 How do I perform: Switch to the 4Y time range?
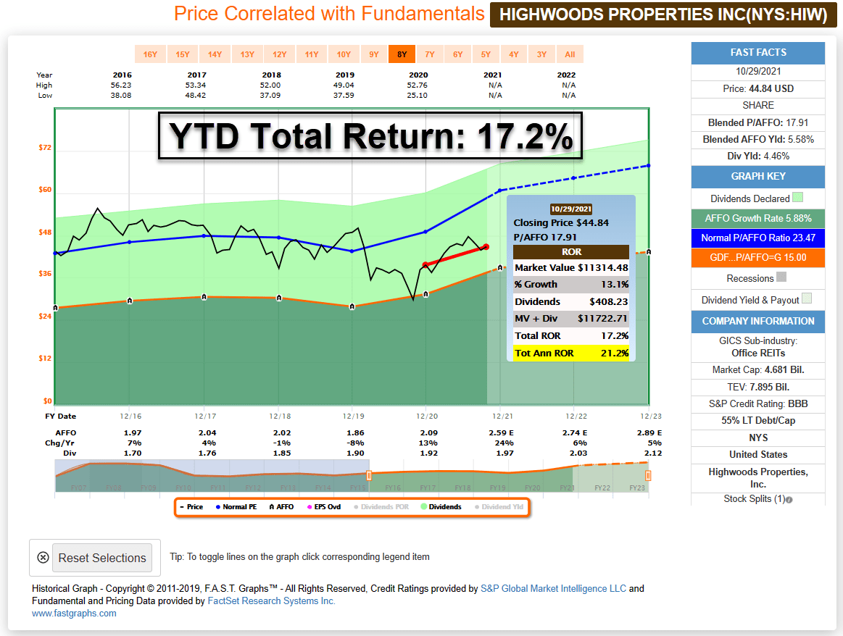pos(513,54)
